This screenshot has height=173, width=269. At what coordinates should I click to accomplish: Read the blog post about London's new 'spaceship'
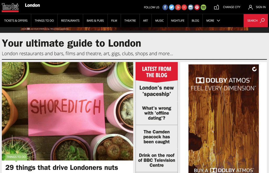[x=156, y=90]
